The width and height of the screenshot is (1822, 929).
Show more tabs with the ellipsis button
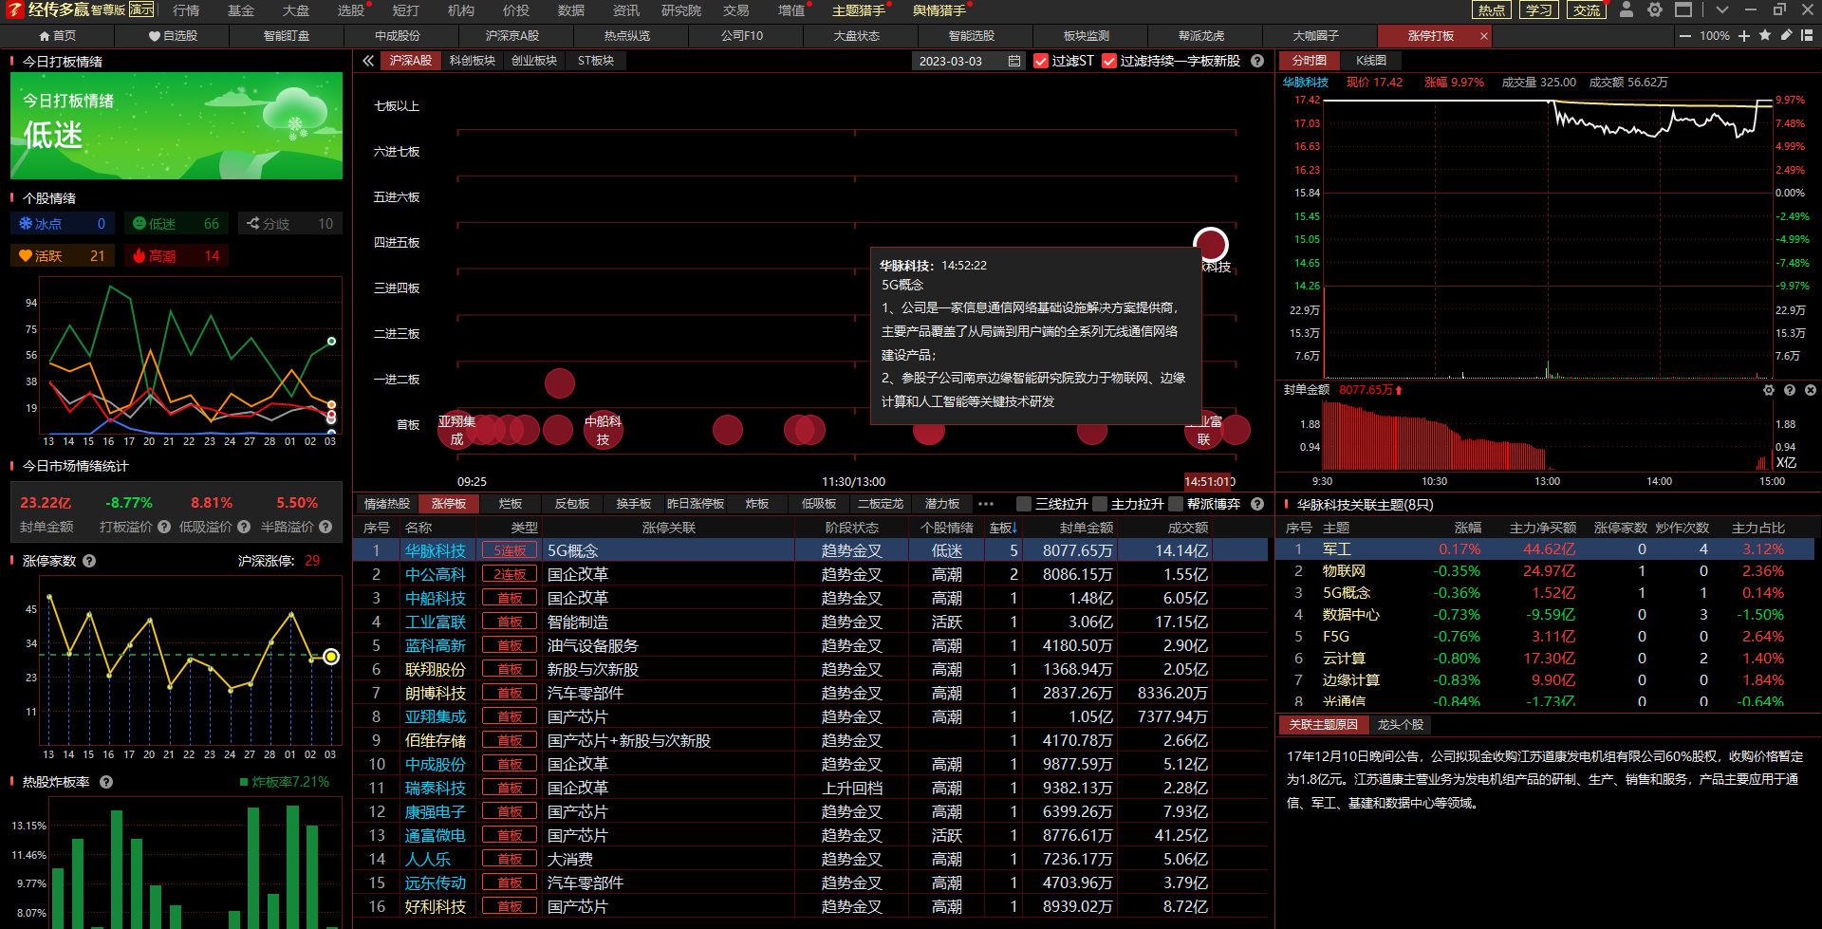point(986,504)
